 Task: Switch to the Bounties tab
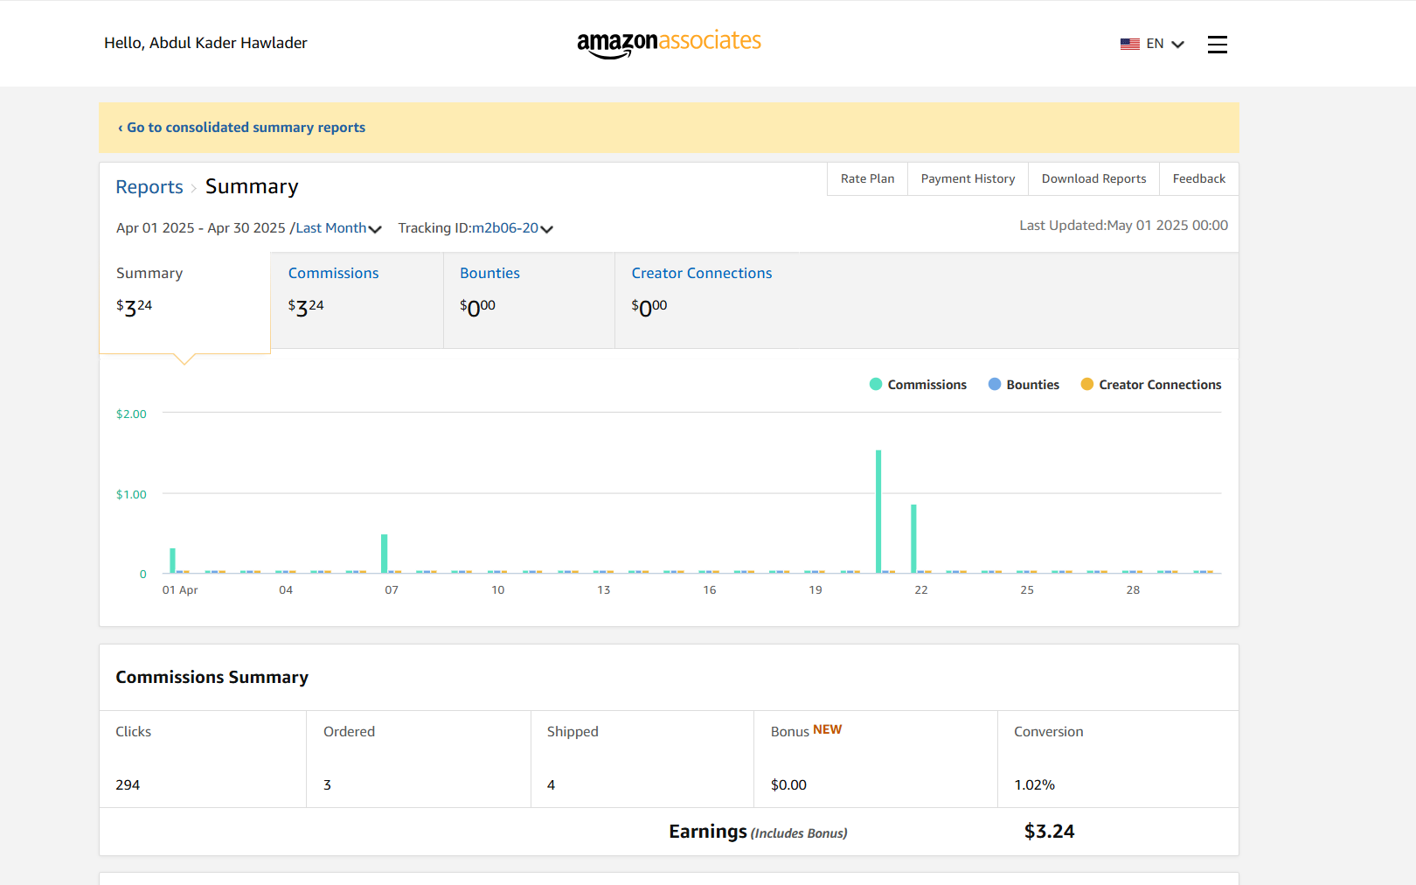pyautogui.click(x=529, y=301)
